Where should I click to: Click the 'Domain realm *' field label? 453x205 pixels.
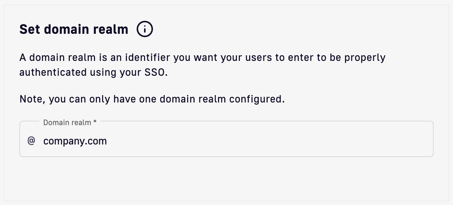pos(67,122)
